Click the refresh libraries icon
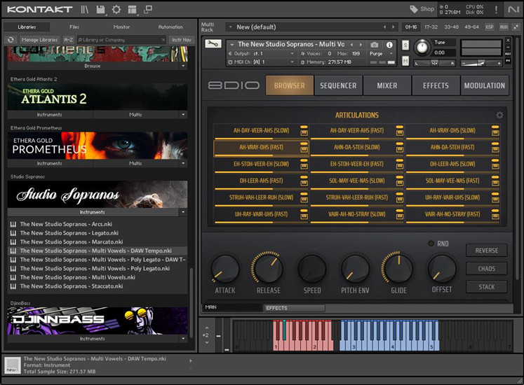Screen dimensions: 524x385 point(11,40)
